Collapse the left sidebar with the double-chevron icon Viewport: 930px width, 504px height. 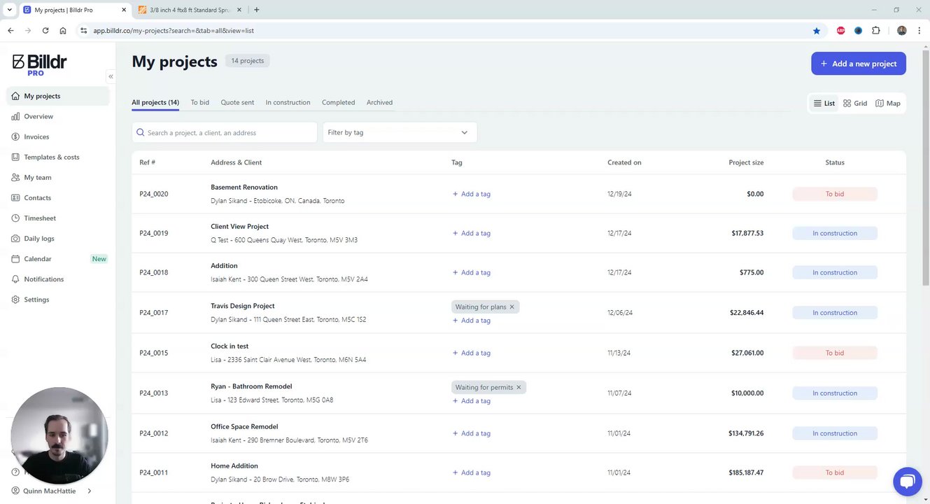[111, 76]
